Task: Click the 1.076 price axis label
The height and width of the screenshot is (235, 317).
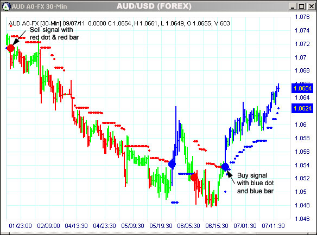Action: pyautogui.click(x=302, y=17)
